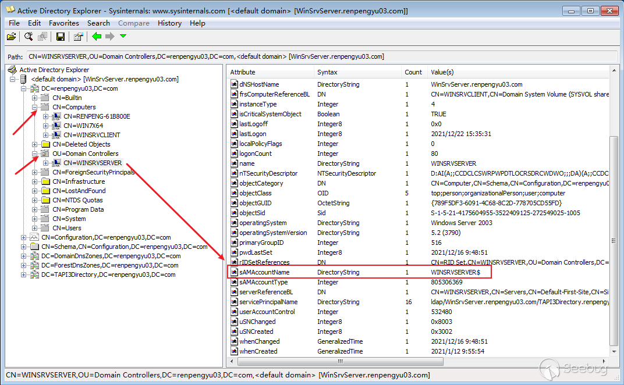Click the save snapshot floppy disk icon
The image size is (624, 385).
point(61,37)
